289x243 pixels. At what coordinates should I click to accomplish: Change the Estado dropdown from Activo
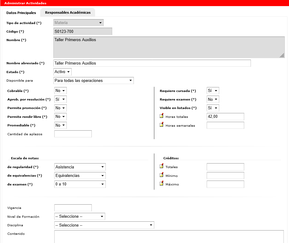(x=62, y=72)
